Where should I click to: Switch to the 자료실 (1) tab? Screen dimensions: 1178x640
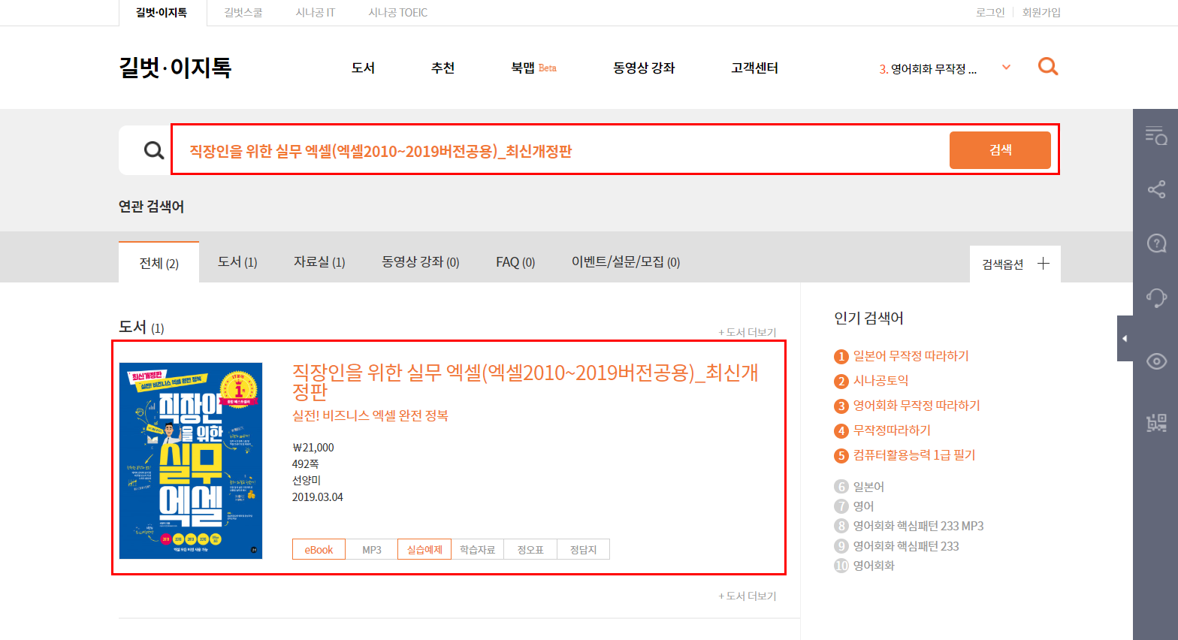tap(319, 262)
